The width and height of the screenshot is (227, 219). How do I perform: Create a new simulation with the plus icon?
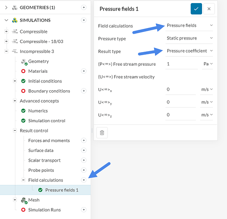pos(84,20)
